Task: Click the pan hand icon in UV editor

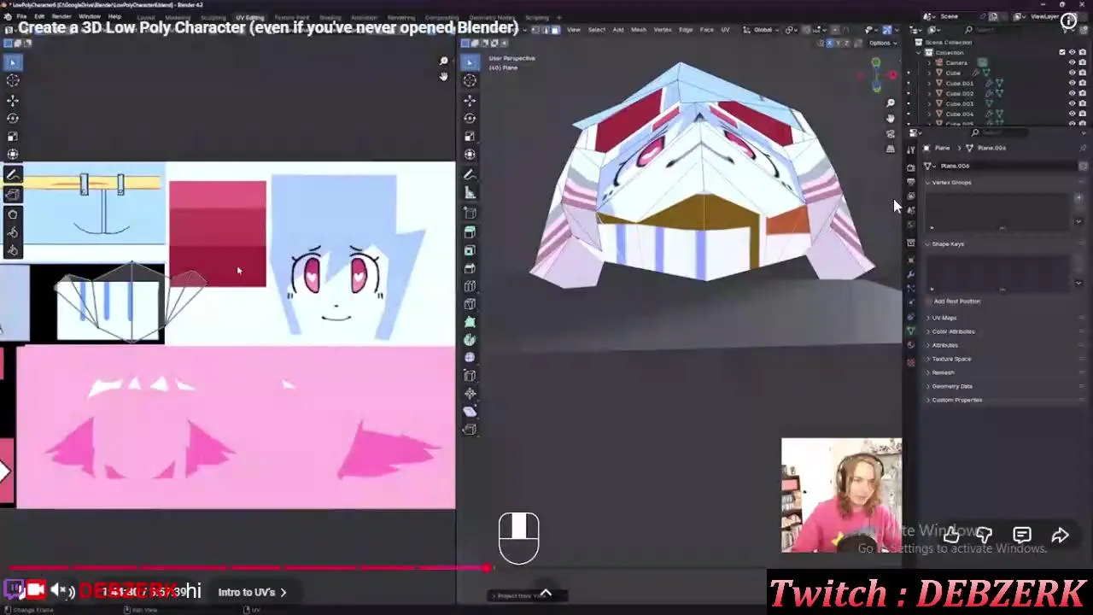Action: coord(443,77)
